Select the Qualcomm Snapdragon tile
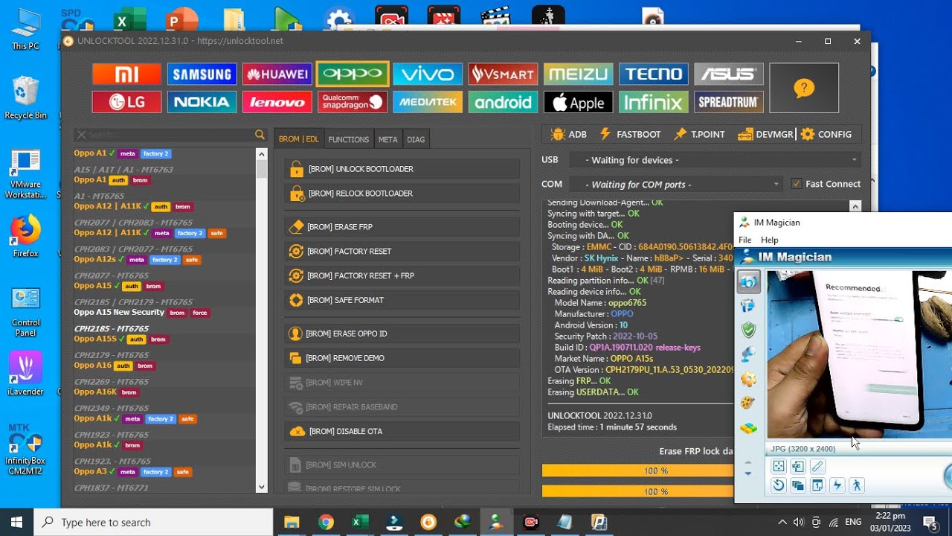This screenshot has height=536, width=952. click(x=353, y=102)
